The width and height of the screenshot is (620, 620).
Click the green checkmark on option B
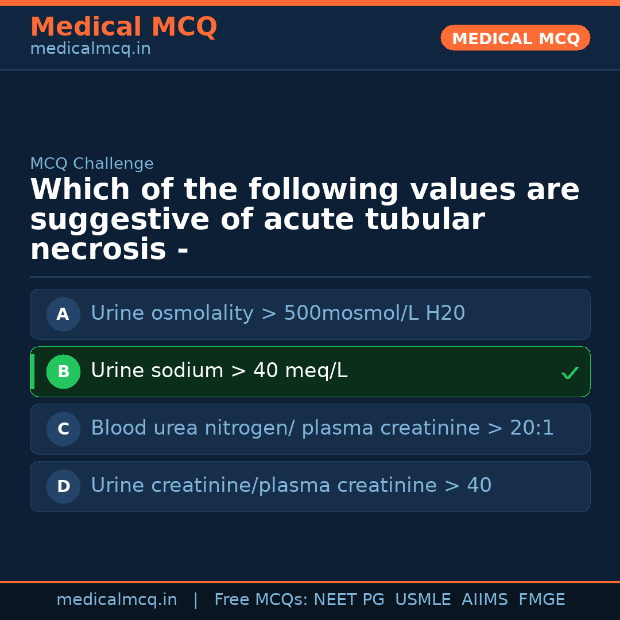[x=569, y=373]
